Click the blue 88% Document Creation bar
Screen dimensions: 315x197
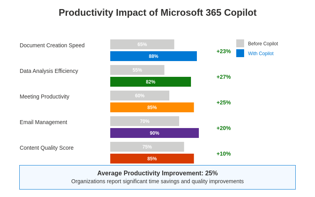(154, 56)
